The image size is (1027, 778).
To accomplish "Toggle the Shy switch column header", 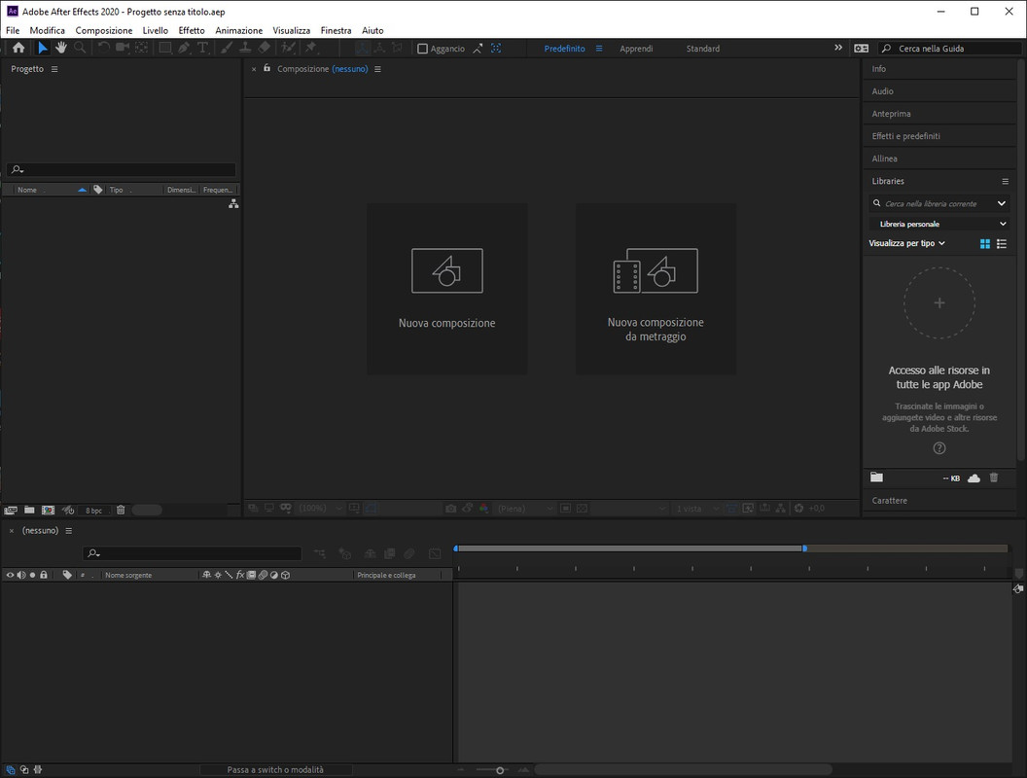I will [x=206, y=575].
